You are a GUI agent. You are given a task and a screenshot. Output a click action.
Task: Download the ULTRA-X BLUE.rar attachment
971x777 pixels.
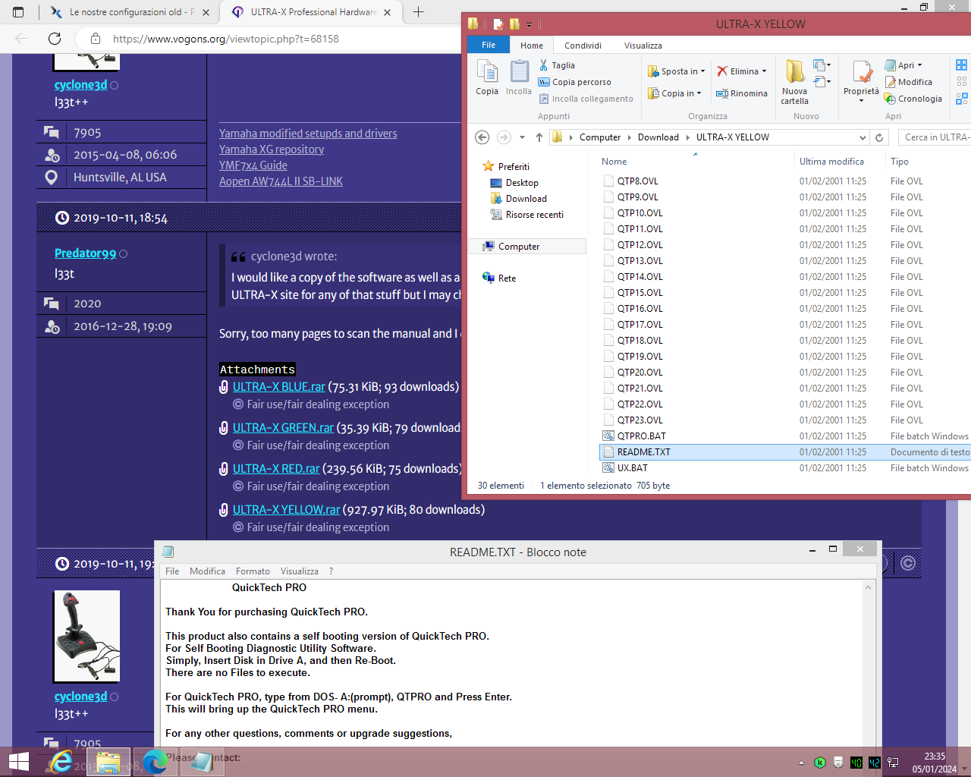[x=278, y=387]
